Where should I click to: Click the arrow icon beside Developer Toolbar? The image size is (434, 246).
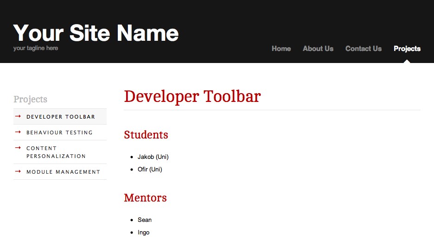click(18, 116)
